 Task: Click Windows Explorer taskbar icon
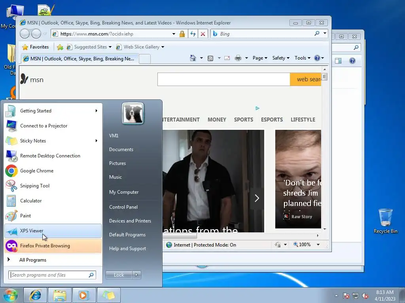60,295
